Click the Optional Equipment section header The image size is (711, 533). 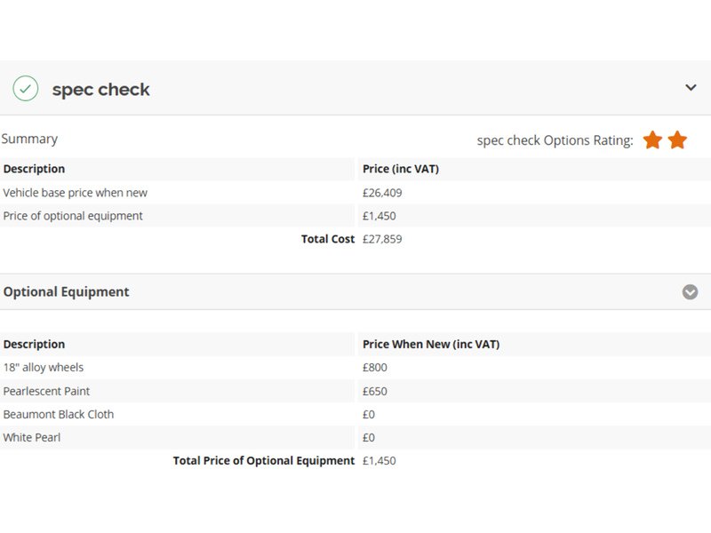(x=67, y=292)
